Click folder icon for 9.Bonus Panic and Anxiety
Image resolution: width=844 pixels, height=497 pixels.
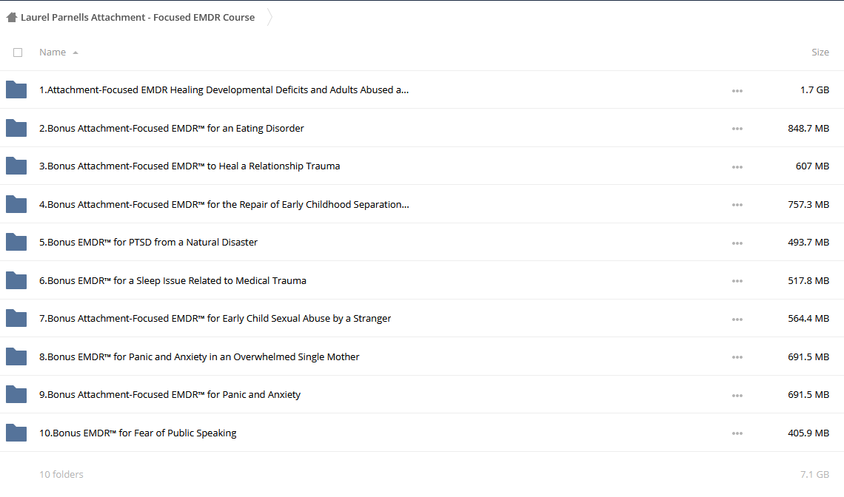click(16, 394)
